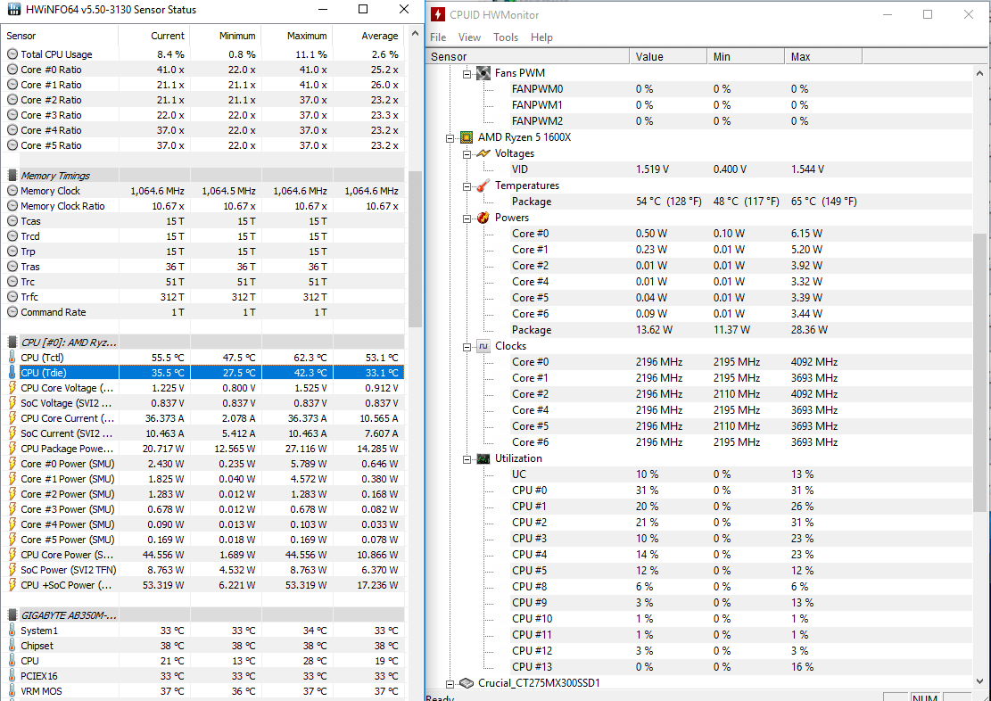Click the CPUID HWMonitor flame icon
991x701 pixels.
coord(437,14)
